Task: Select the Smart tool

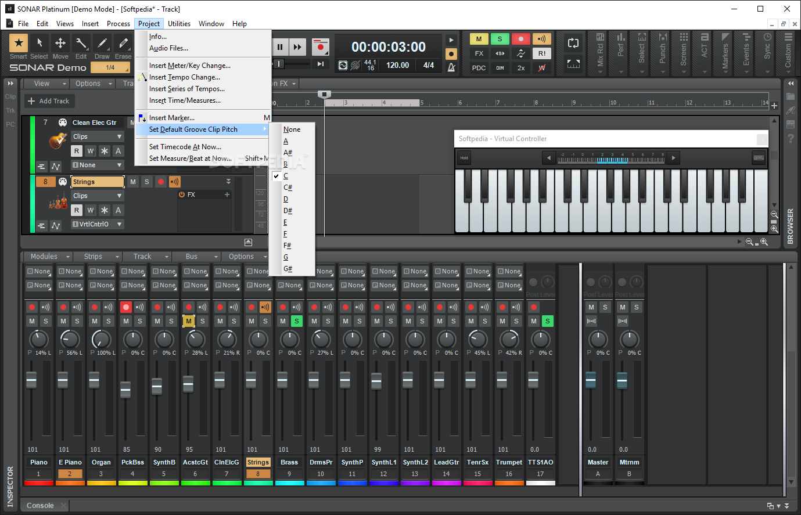Action: coord(19,43)
